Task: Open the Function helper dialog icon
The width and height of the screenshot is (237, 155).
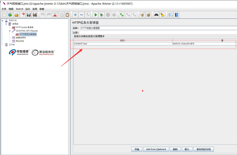Action: (170, 15)
